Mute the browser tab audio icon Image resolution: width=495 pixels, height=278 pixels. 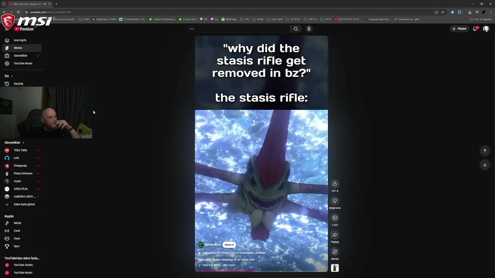[45, 4]
